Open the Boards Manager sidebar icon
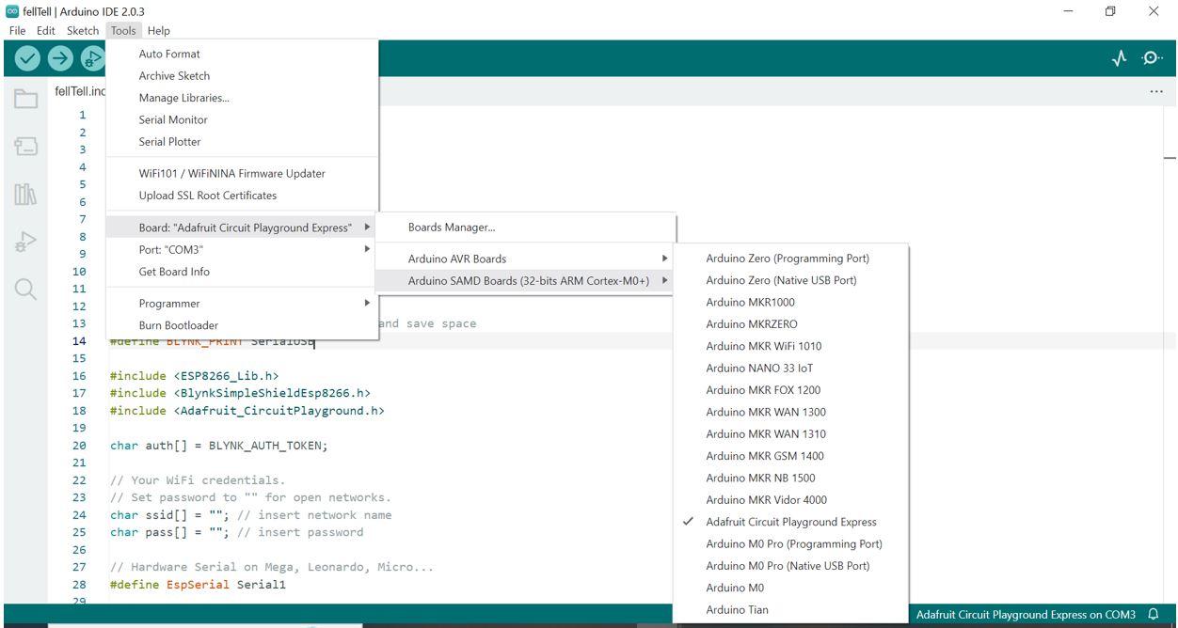1178x628 pixels. click(x=25, y=147)
